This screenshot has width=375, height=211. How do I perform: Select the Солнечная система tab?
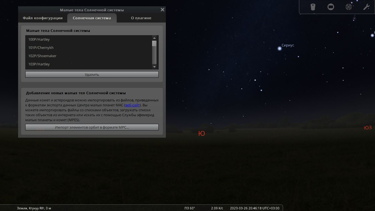coord(92,18)
